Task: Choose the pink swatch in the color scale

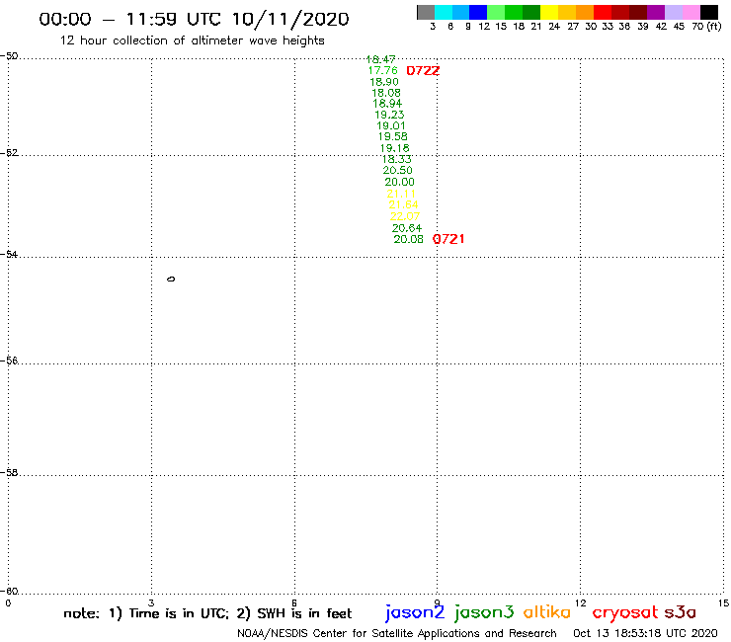Action: coord(690,12)
